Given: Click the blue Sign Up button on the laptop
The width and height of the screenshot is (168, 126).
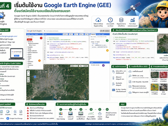Looking at the screenshot, I should 17,56.
